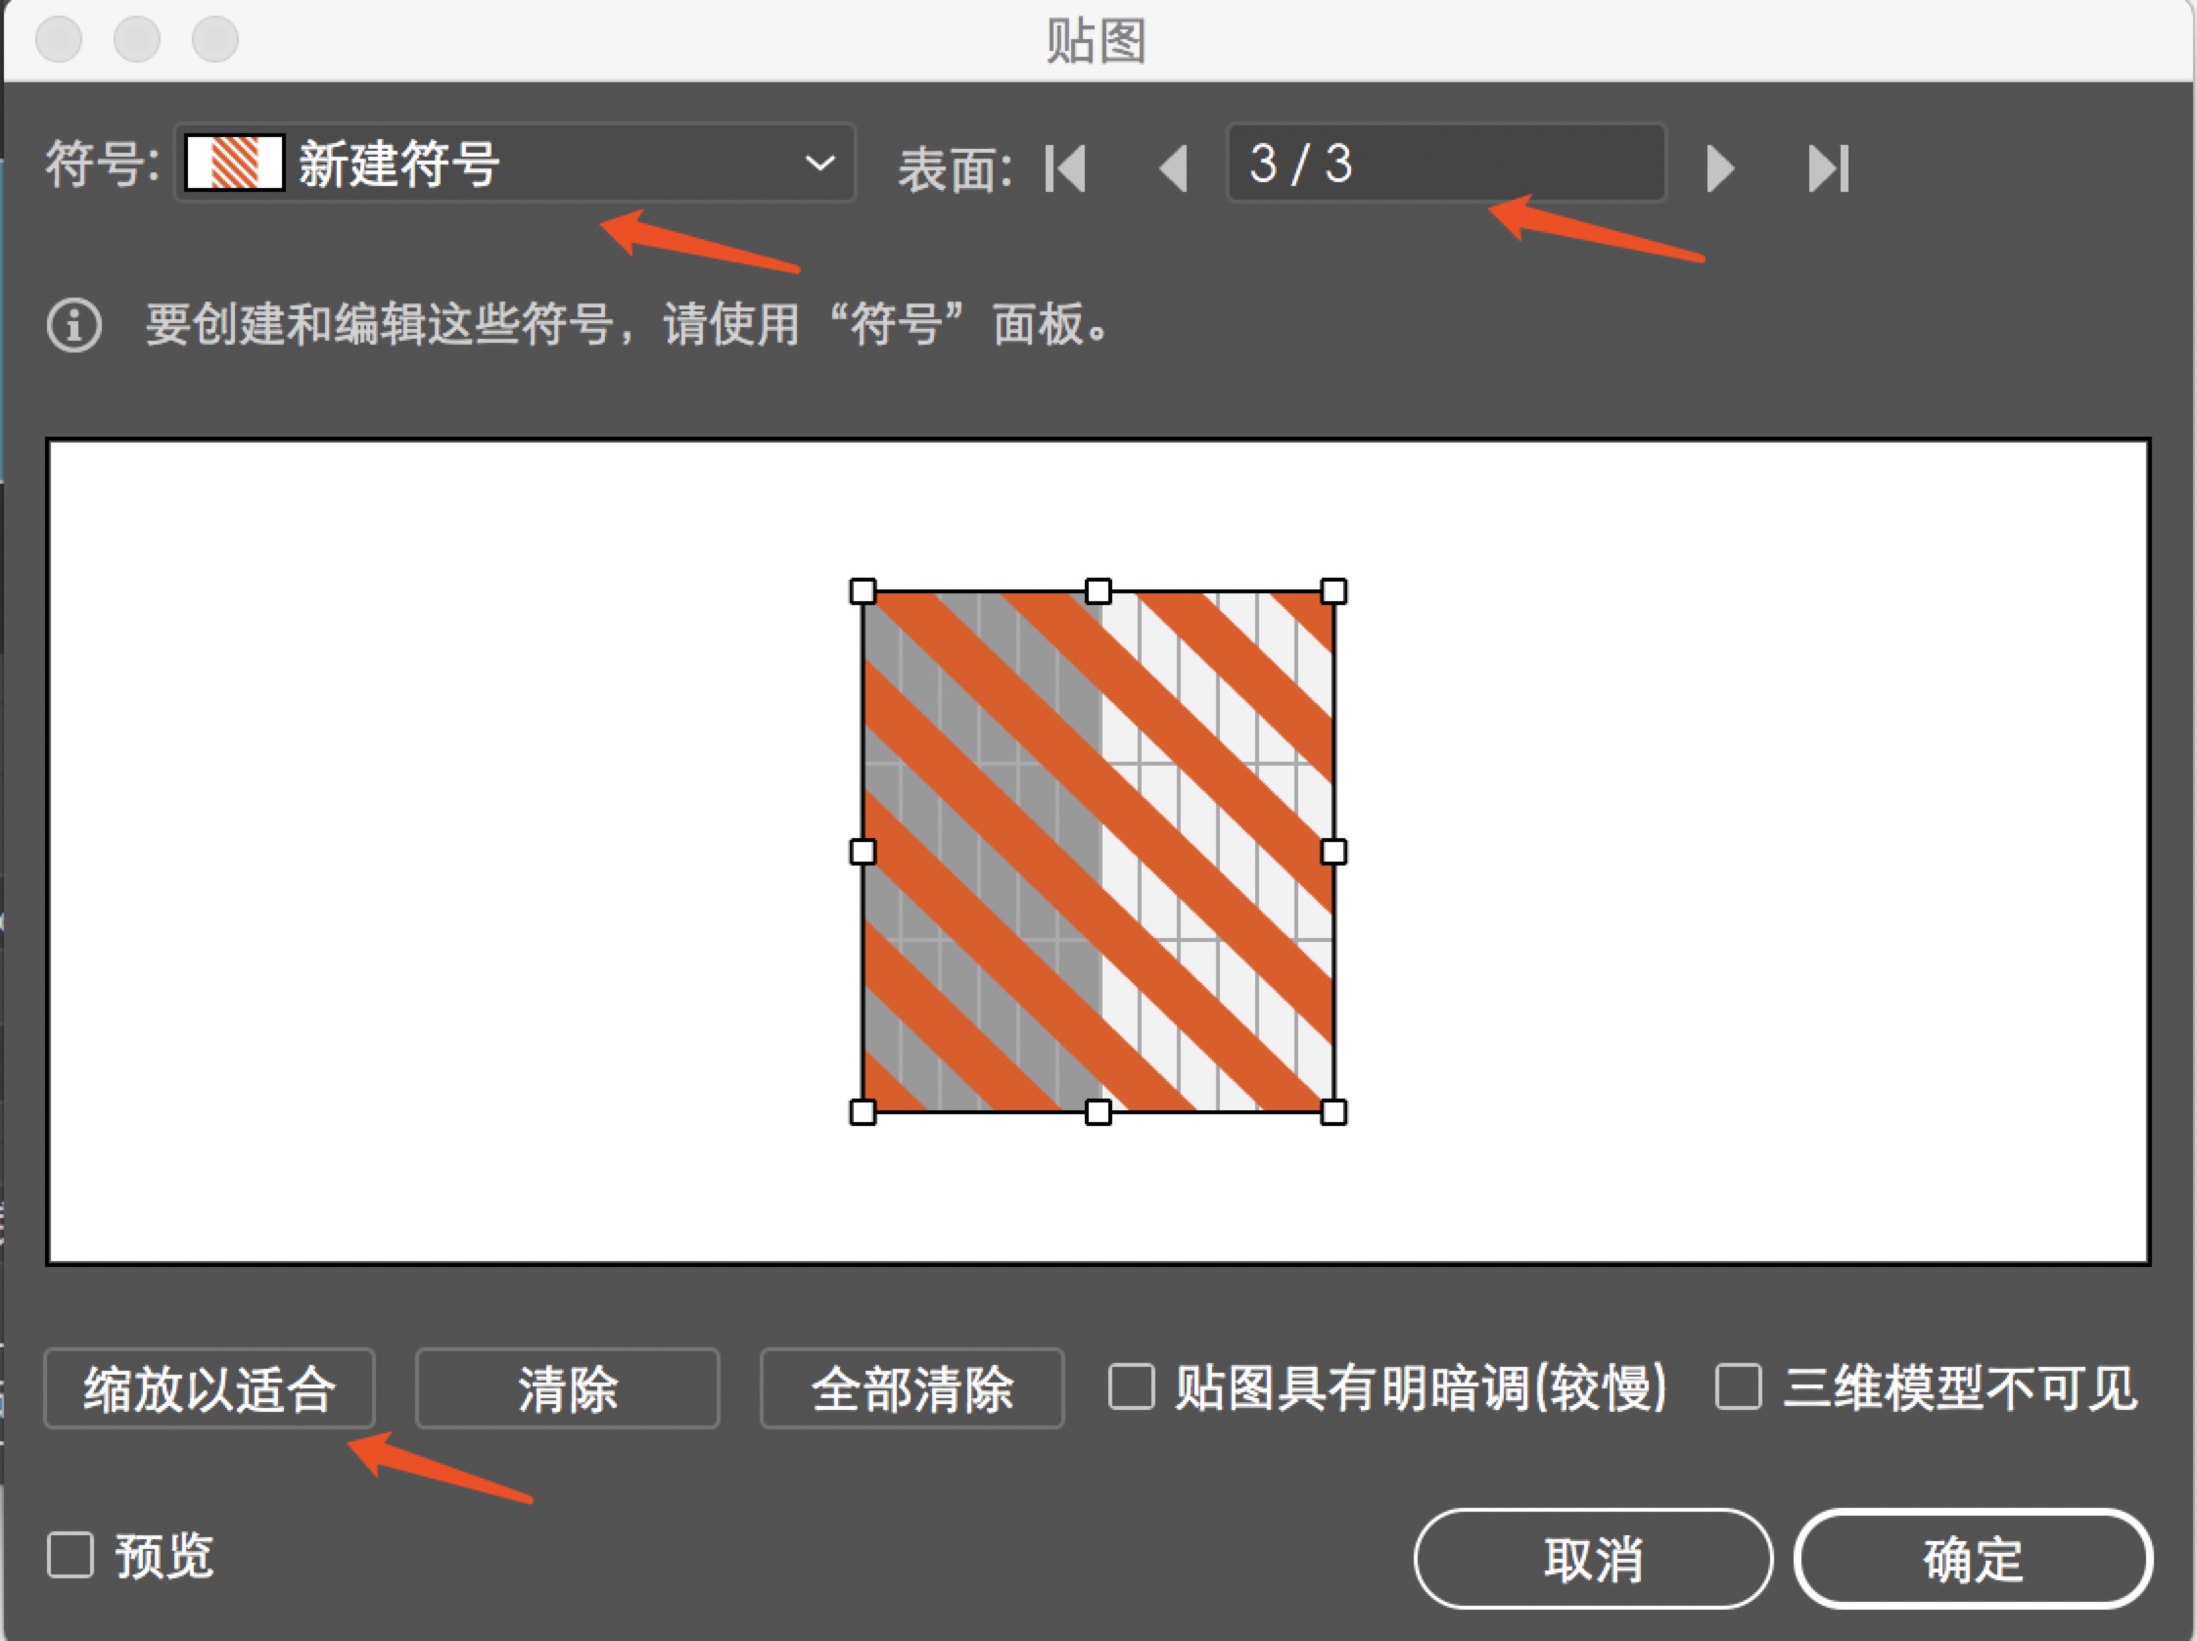
Task: Click the striped symbol thumbnail in the dropdown
Action: coord(235,163)
